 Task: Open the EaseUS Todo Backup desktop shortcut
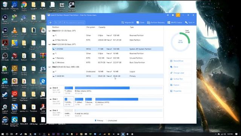pos(14,122)
